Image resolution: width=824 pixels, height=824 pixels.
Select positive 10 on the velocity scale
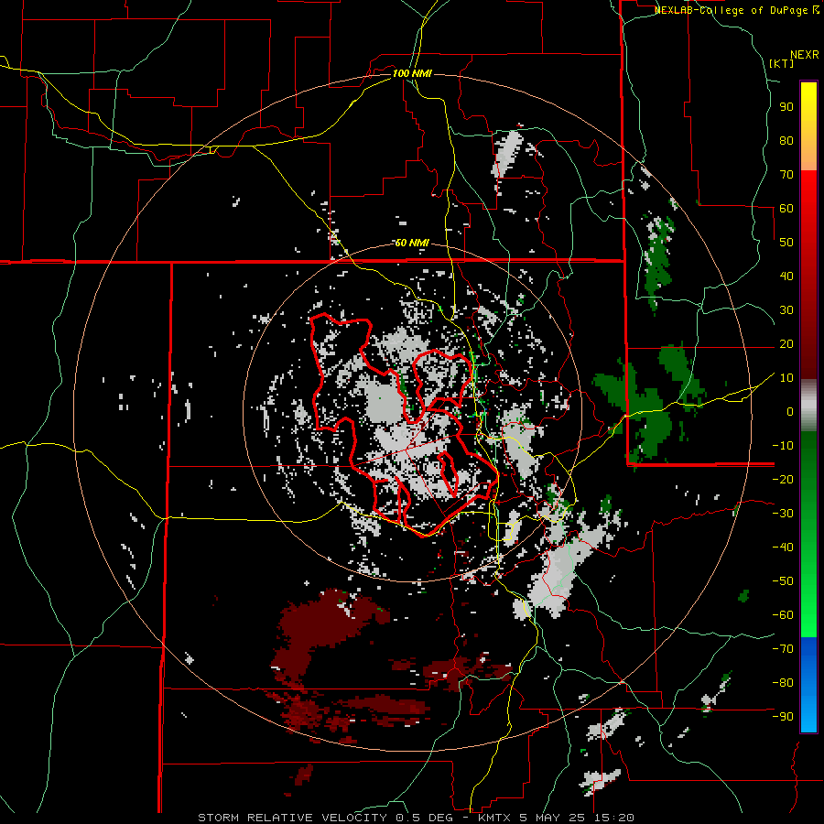786,378
